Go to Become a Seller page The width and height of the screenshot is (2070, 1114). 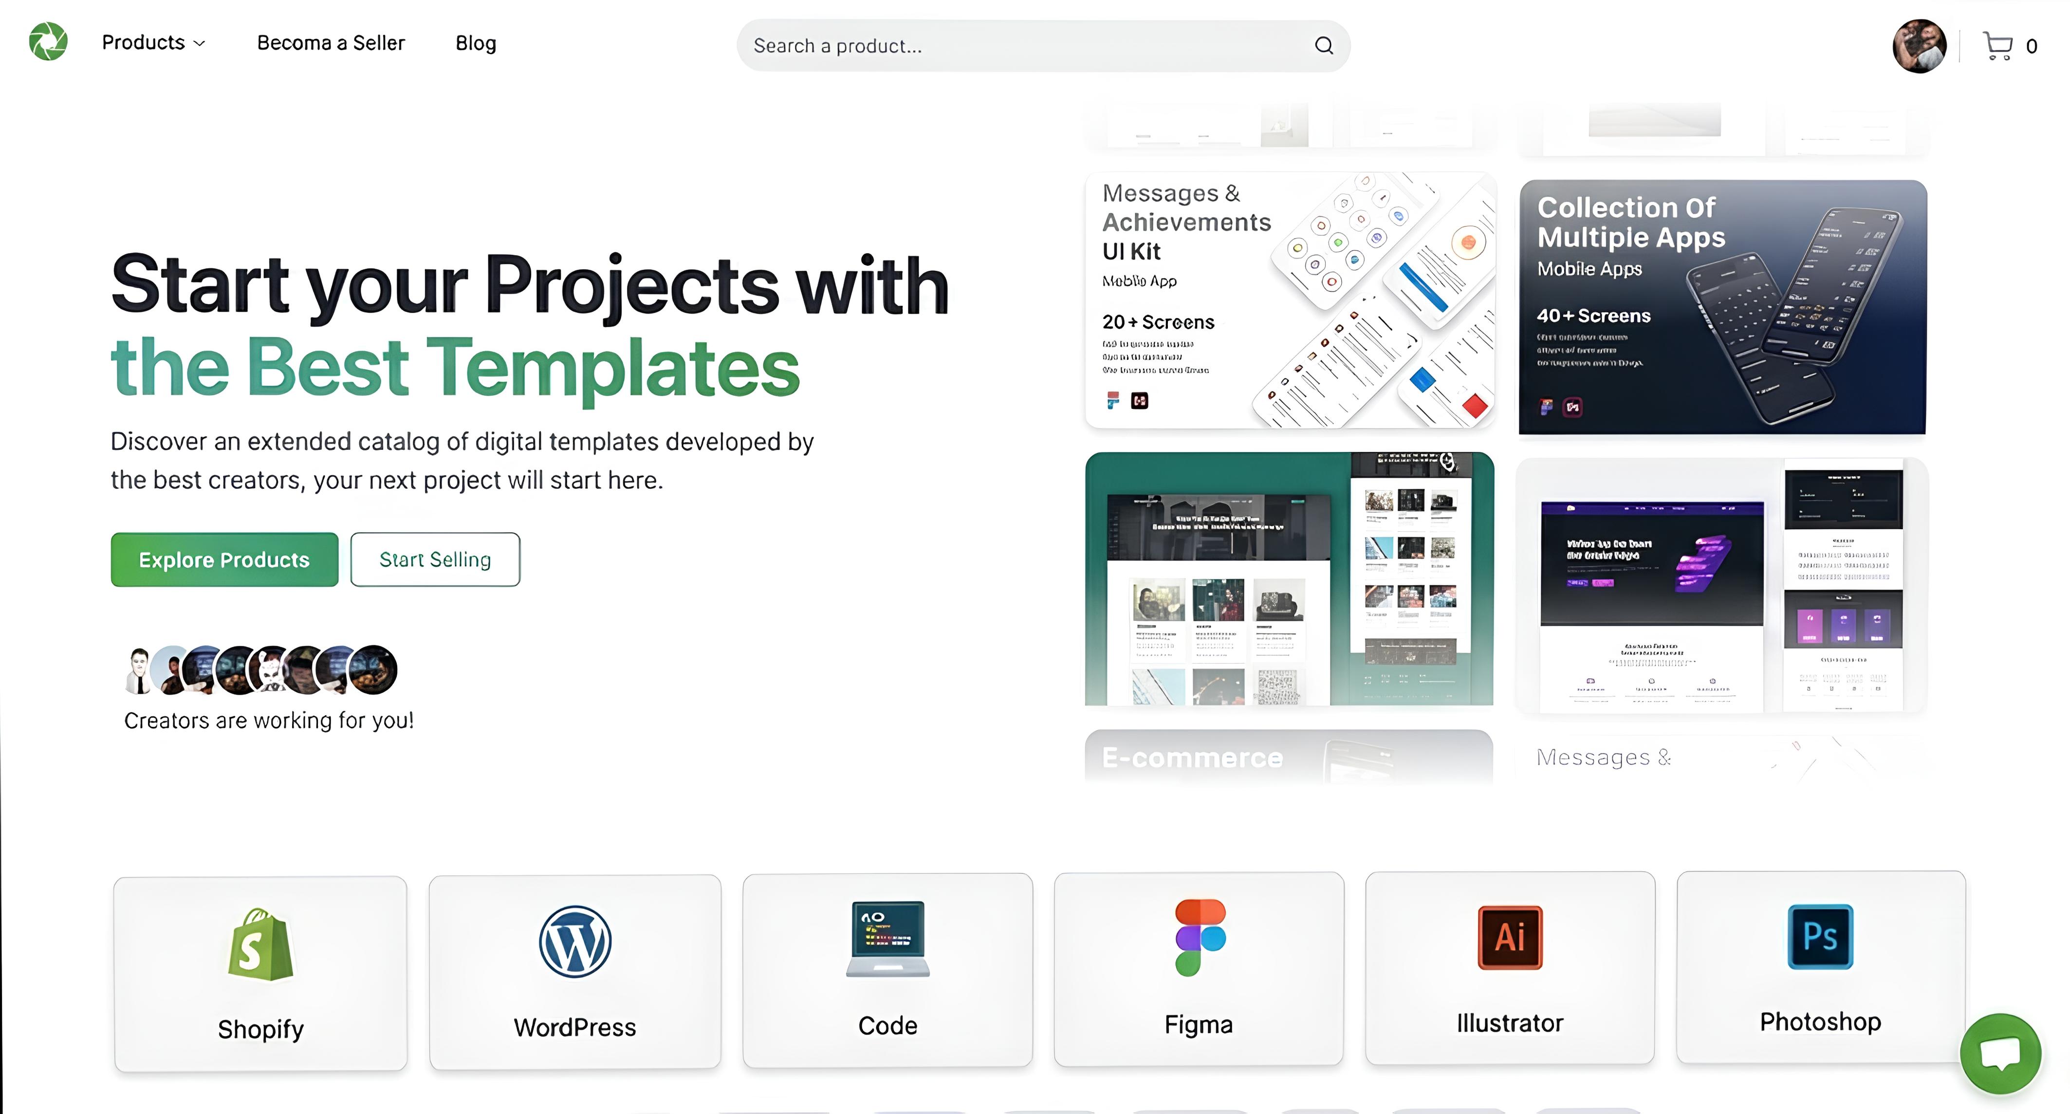pos(331,42)
